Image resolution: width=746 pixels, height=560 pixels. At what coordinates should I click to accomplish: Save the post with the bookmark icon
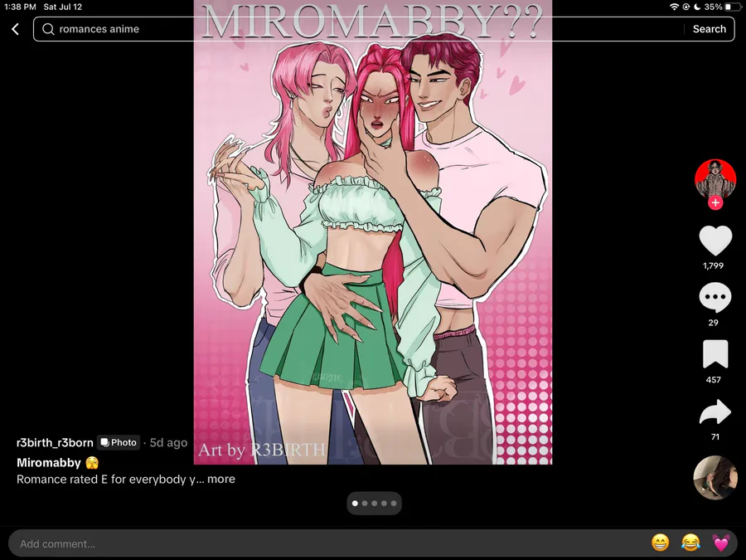coord(715,354)
